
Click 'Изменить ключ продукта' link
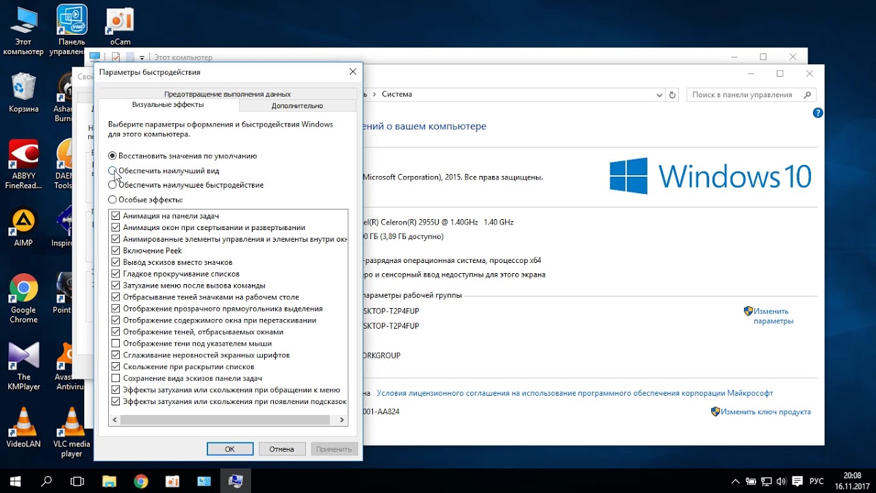pyautogui.click(x=765, y=412)
